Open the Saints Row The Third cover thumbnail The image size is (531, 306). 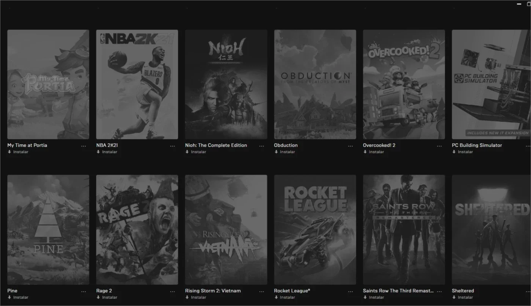pyautogui.click(x=404, y=230)
